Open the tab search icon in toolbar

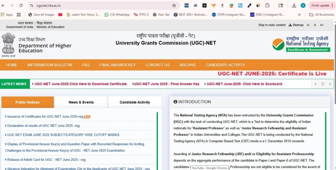pos(281,6)
